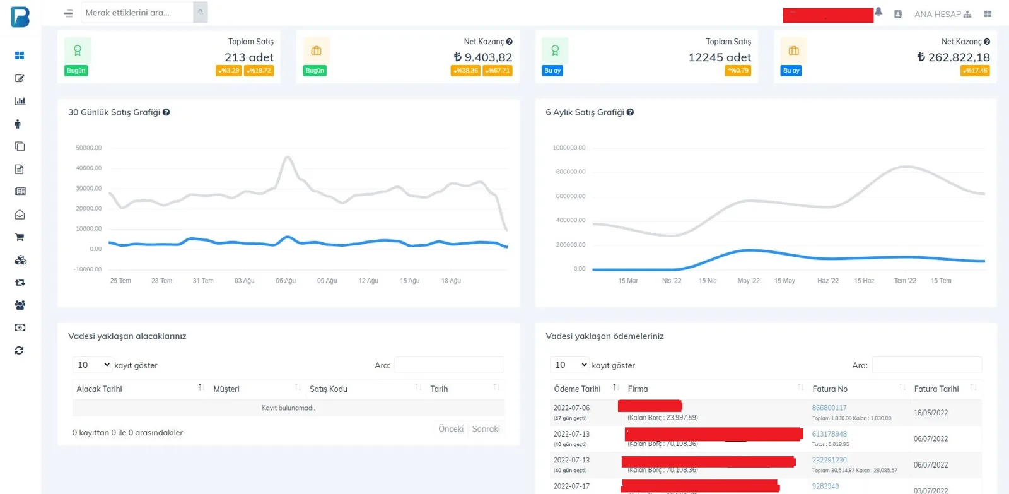1009x494 pixels.
Task: Toggle the hamburger menu in top bar
Action: point(68,13)
